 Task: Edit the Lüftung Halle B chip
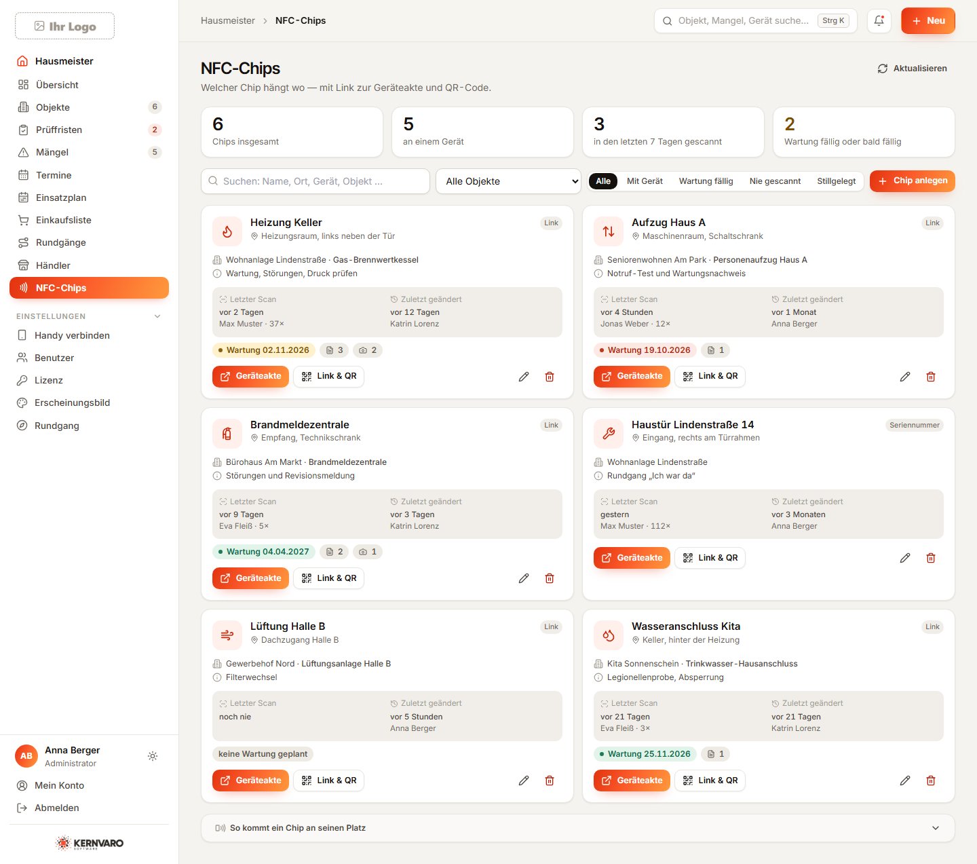[x=524, y=781]
